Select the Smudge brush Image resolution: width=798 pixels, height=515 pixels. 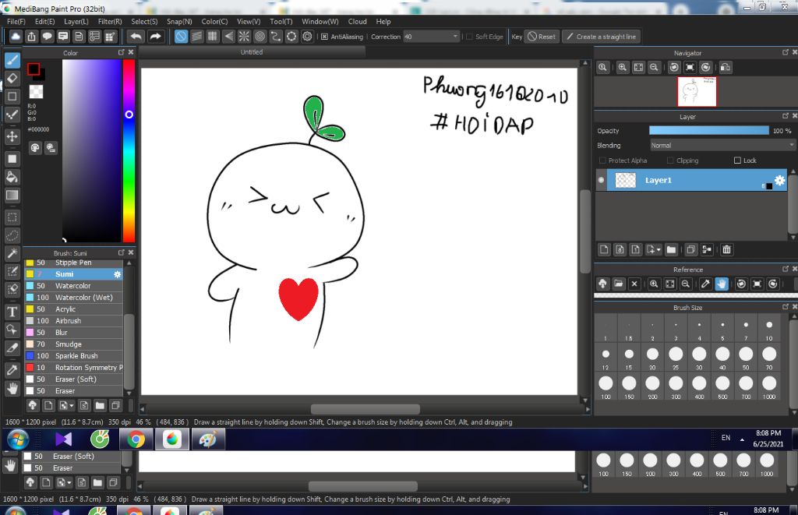(74, 344)
